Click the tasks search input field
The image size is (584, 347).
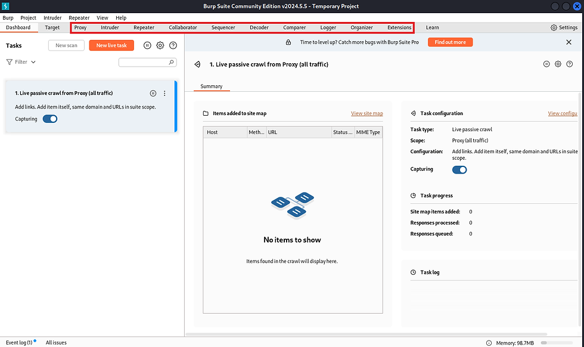tap(148, 62)
